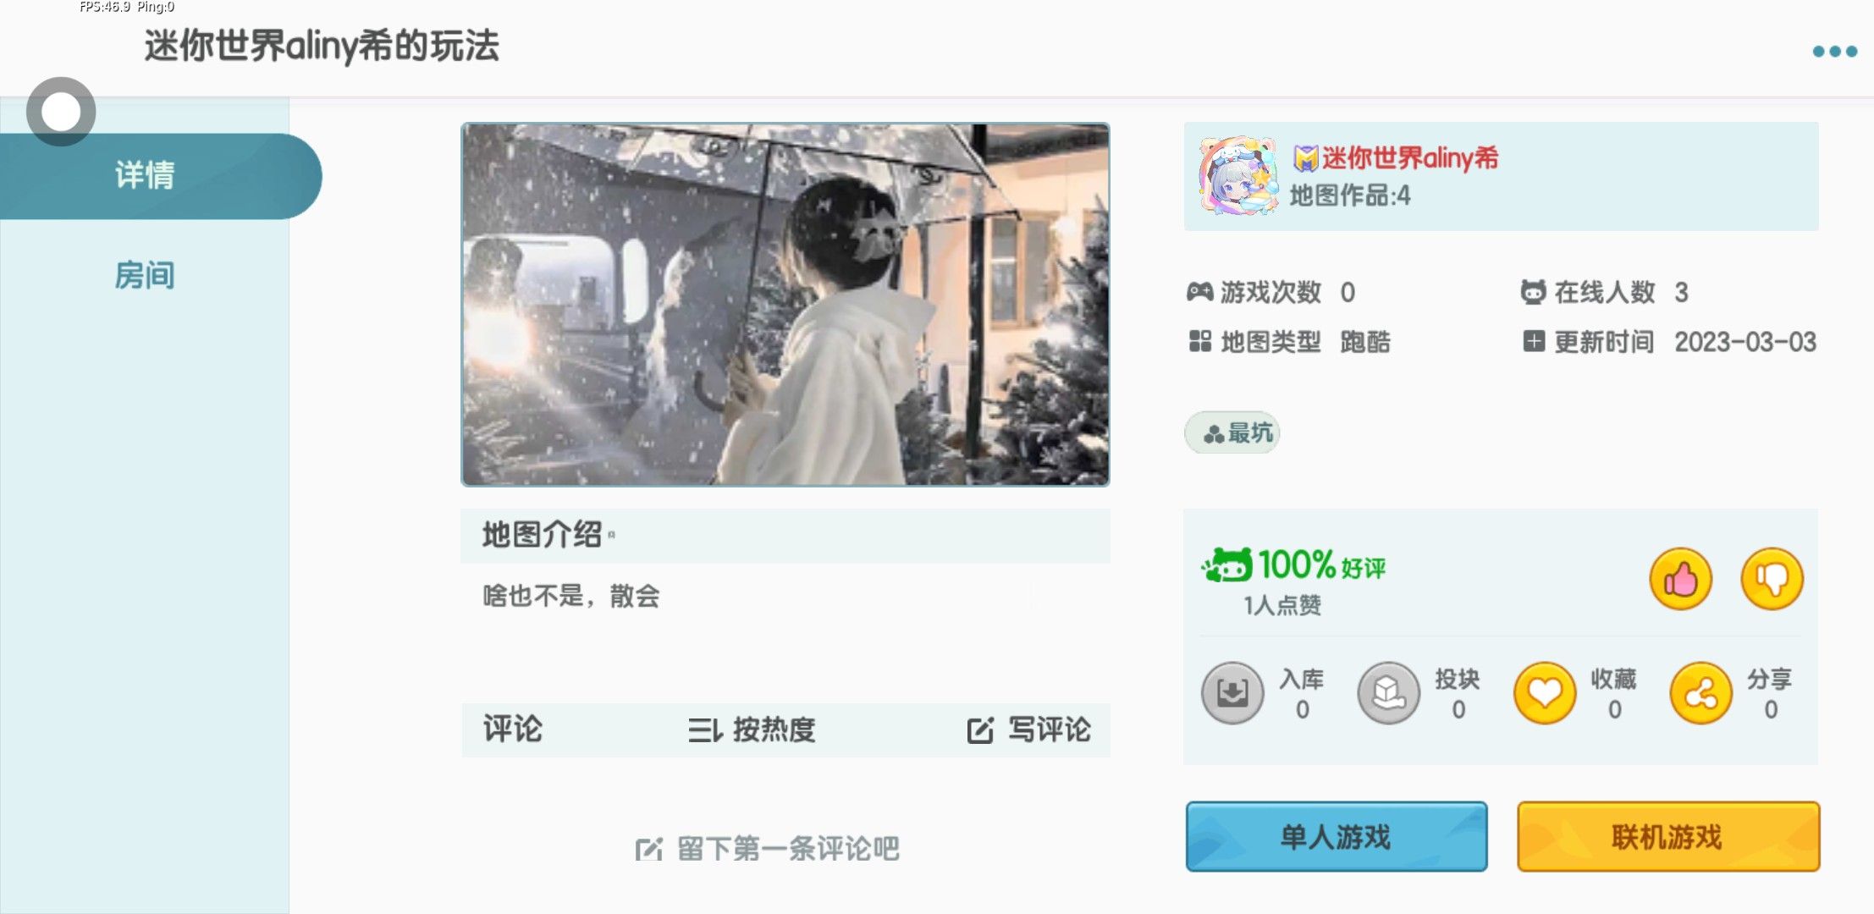1874x914 pixels.
Task: Tap 写评论 to write a comment
Action: coord(1028,730)
